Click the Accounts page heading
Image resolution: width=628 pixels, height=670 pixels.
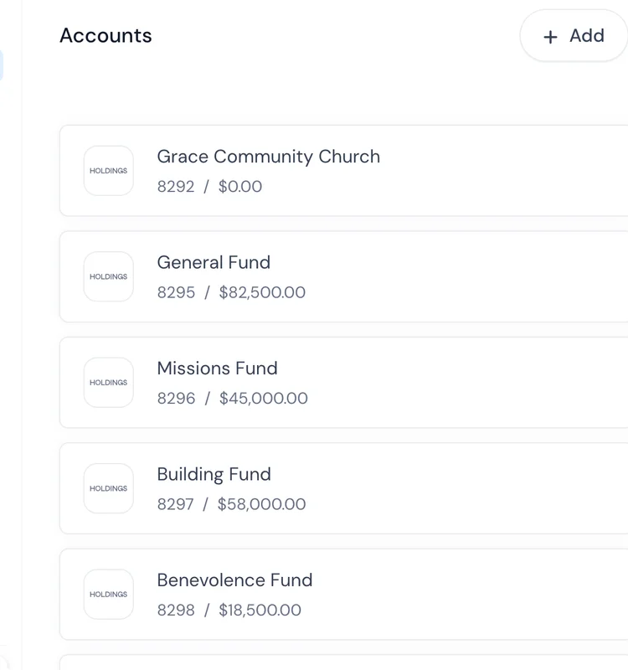(x=106, y=35)
